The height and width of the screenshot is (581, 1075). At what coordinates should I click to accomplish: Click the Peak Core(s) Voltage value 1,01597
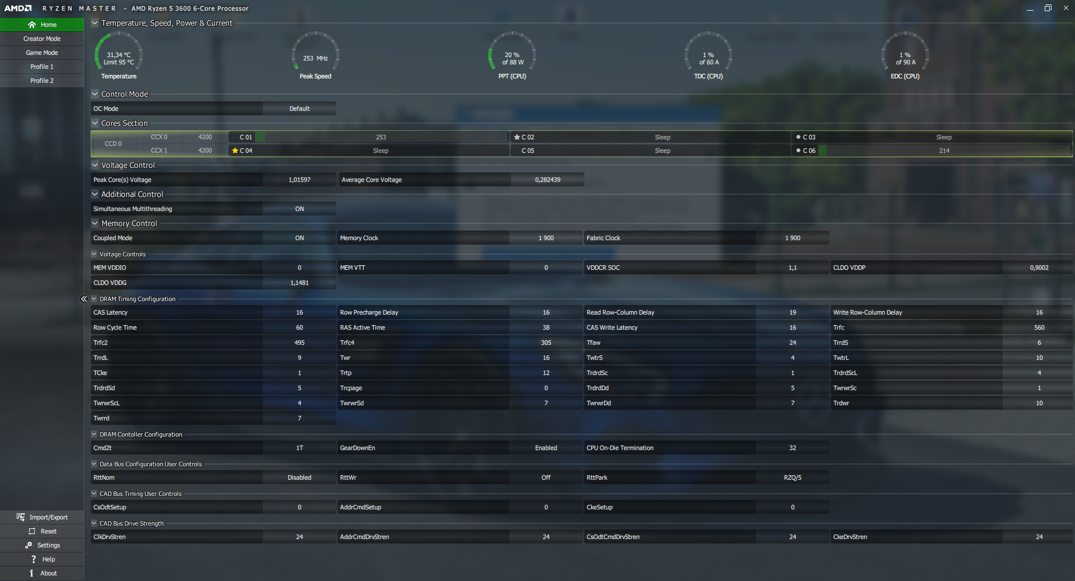click(x=299, y=180)
